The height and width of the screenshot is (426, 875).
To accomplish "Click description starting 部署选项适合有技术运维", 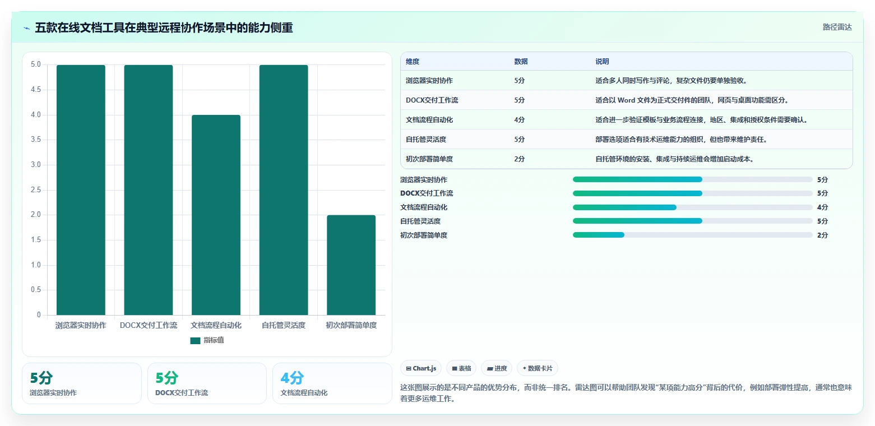I will [x=681, y=140].
